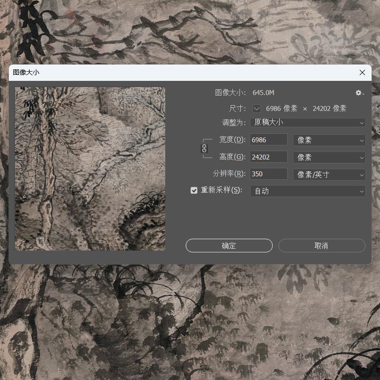Click the image preview thumbnail in dialog
The image size is (380, 380).
coord(90,169)
